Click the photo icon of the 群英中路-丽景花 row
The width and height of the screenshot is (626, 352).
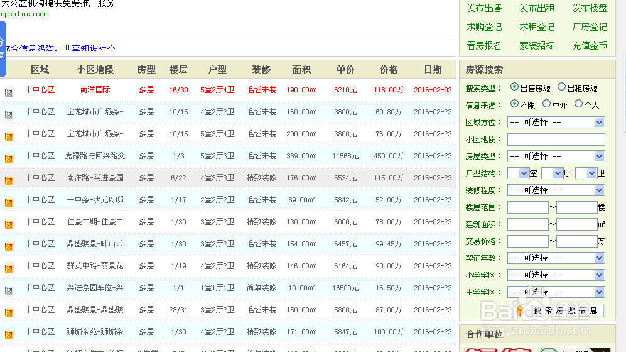tap(9, 268)
